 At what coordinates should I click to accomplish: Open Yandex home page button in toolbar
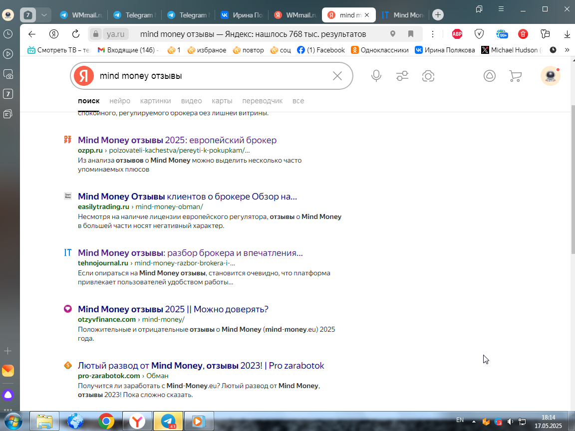pyautogui.click(x=54, y=34)
